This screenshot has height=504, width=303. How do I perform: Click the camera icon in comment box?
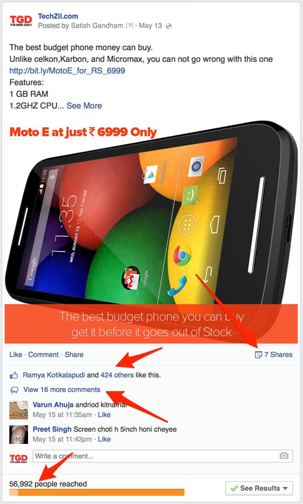point(284,456)
